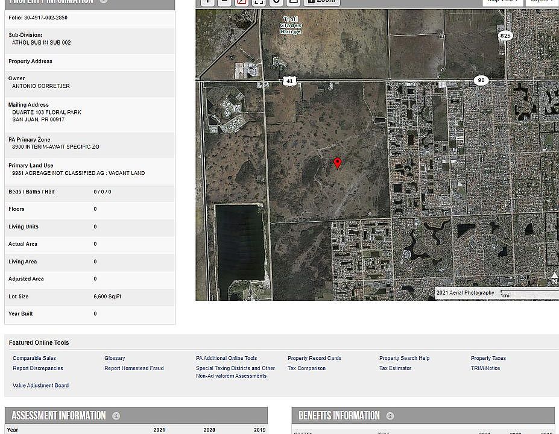
Task: Click the red property location pin on map
Action: [x=337, y=163]
